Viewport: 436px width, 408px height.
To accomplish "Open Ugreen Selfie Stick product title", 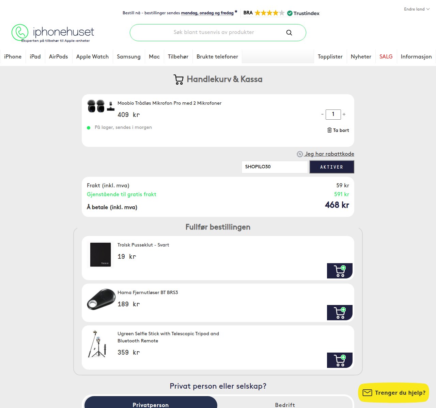I will [x=168, y=337].
